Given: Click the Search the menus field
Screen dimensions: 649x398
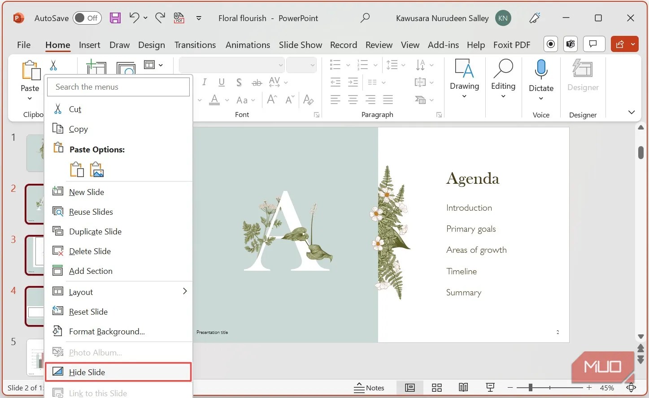Looking at the screenshot, I should [118, 87].
